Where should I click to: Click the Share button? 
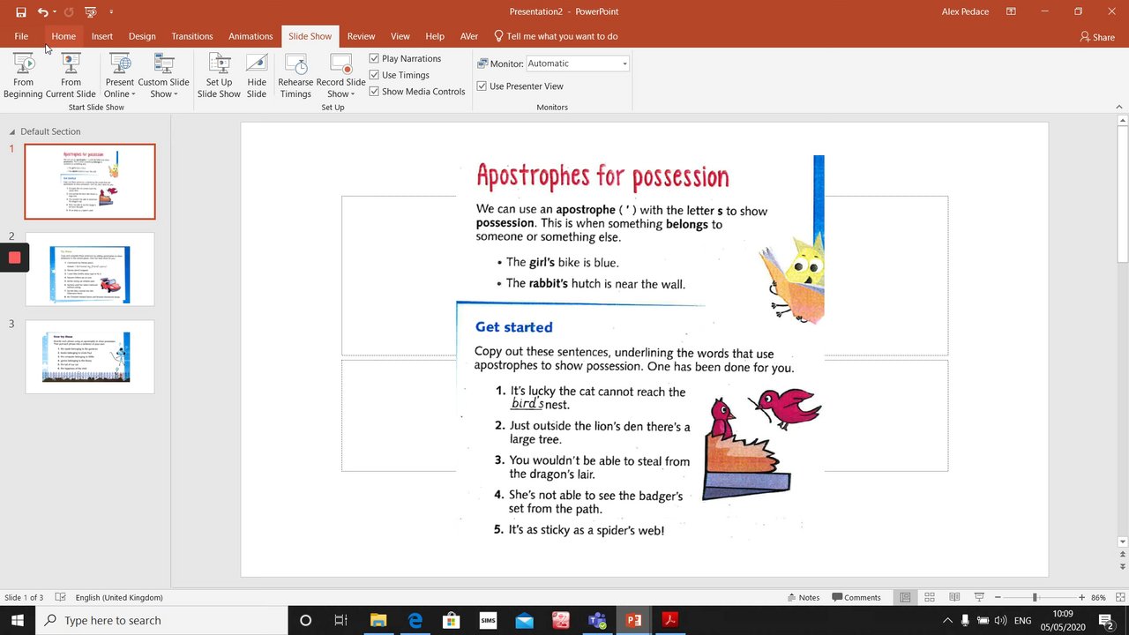point(1097,37)
